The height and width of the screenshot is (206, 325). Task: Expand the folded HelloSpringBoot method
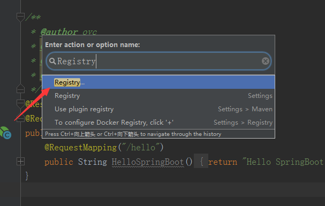[20, 162]
